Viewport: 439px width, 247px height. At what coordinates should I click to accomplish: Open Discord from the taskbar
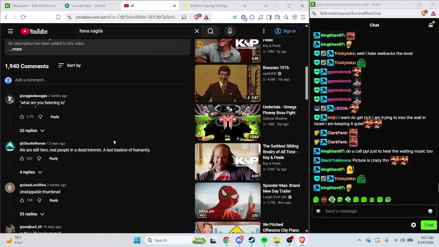[x=239, y=240]
